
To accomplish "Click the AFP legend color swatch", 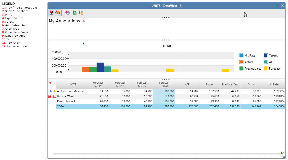I will click(266, 62).
